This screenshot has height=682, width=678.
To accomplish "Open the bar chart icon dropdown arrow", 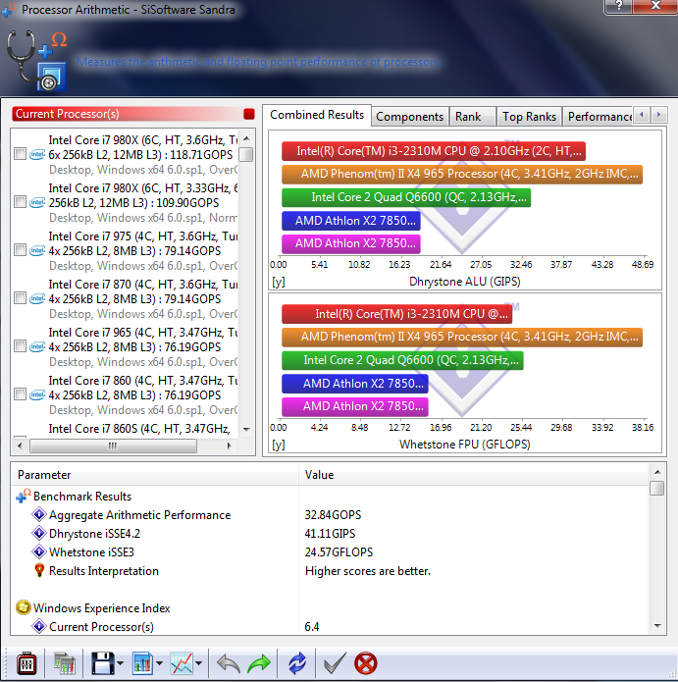I will (159, 663).
